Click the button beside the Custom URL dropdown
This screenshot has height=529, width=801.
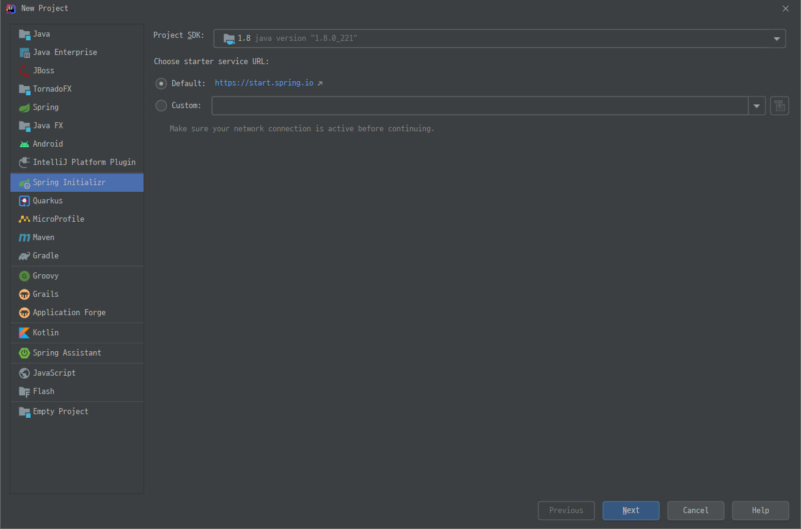coord(780,106)
